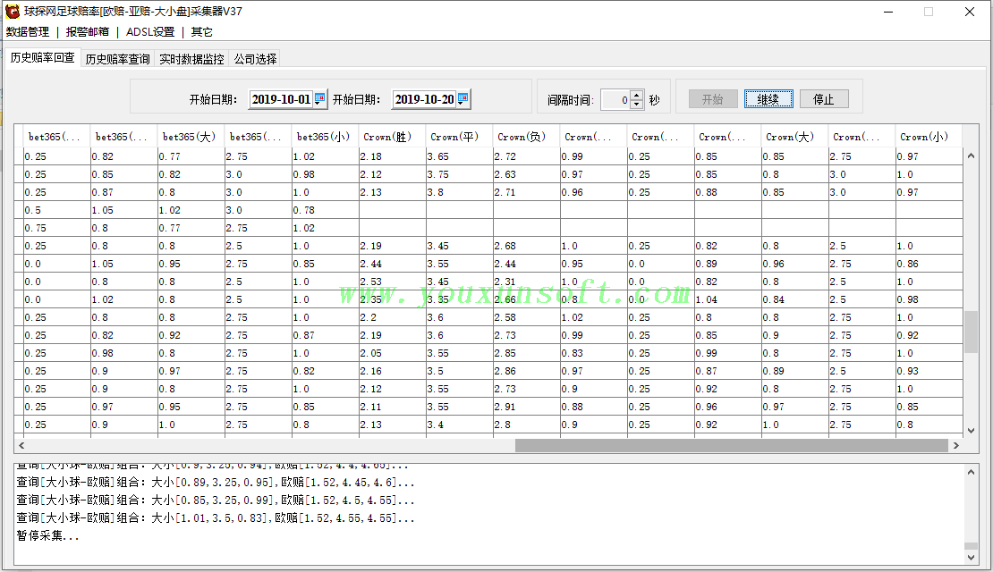Select Crown(胜) cell with value 2.18
Image resolution: width=993 pixels, height=572 pixels.
(x=393, y=156)
